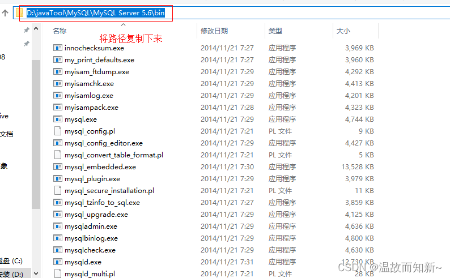Click the address bar path field

point(232,13)
